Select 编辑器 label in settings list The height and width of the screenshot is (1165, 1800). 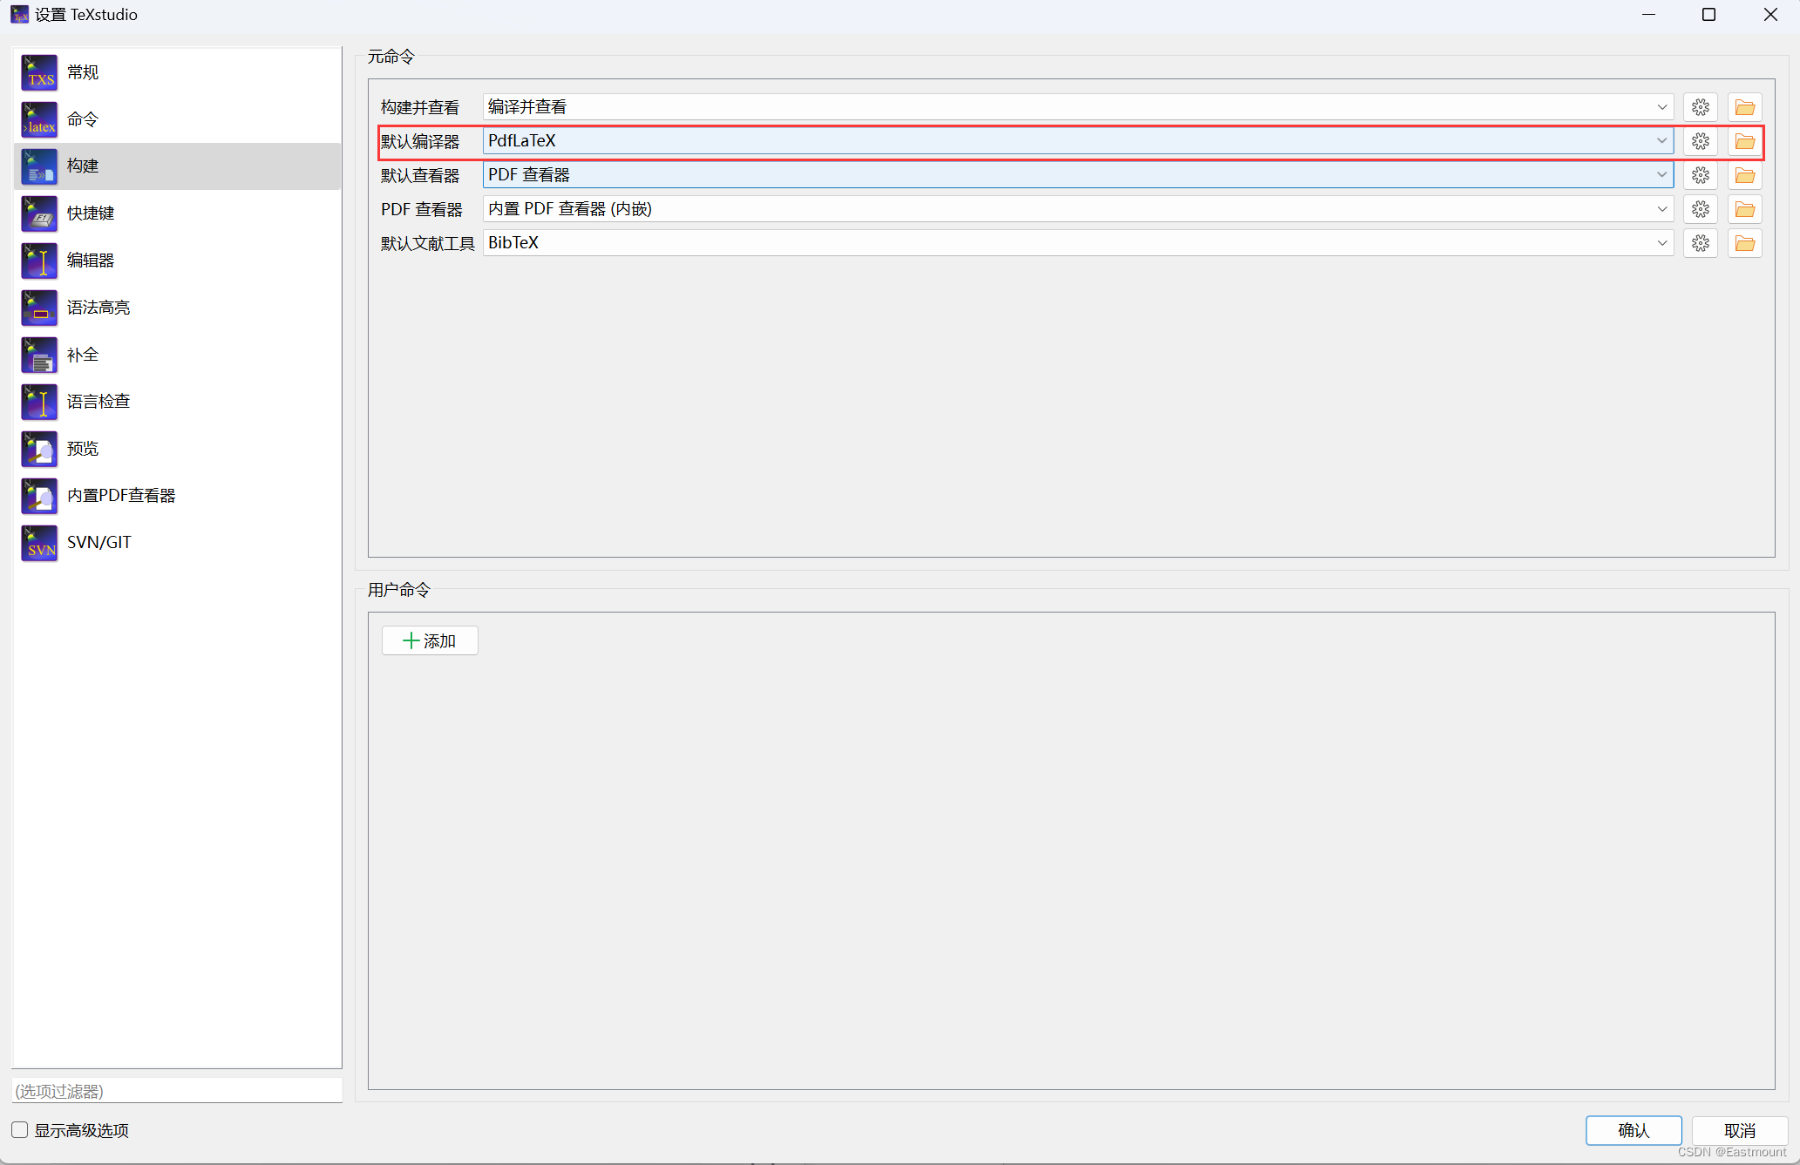91,261
